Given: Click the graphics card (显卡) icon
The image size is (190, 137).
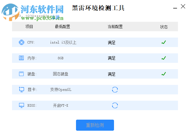Looking at the screenshot, I should point(22,90).
